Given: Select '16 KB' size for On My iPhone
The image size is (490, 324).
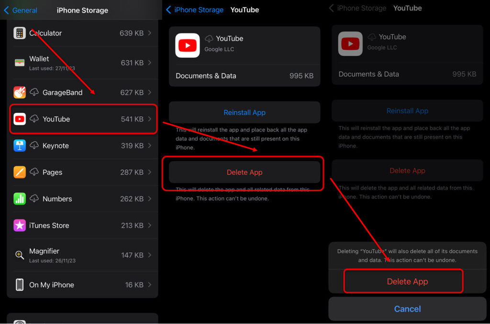Looking at the screenshot, I should coord(134,285).
